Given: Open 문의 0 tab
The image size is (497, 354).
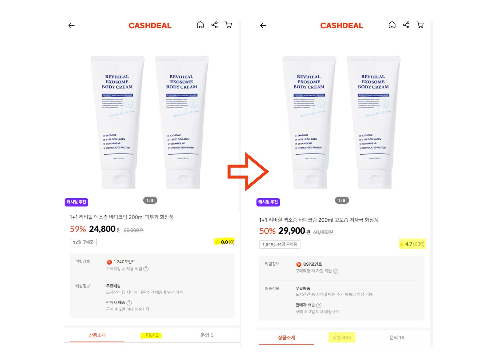Looking at the screenshot, I should 207,335.
